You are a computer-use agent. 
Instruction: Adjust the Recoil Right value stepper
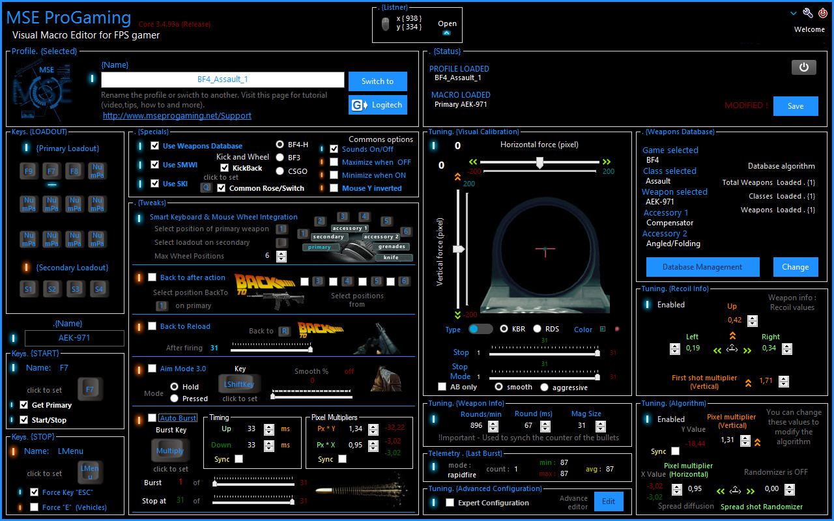787,348
